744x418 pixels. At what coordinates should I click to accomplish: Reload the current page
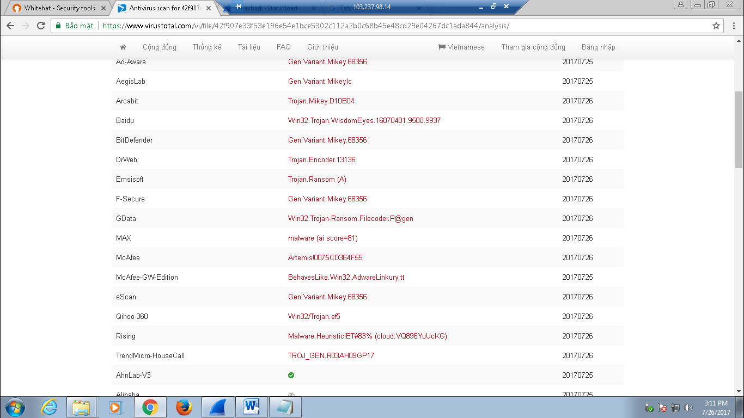click(x=41, y=26)
